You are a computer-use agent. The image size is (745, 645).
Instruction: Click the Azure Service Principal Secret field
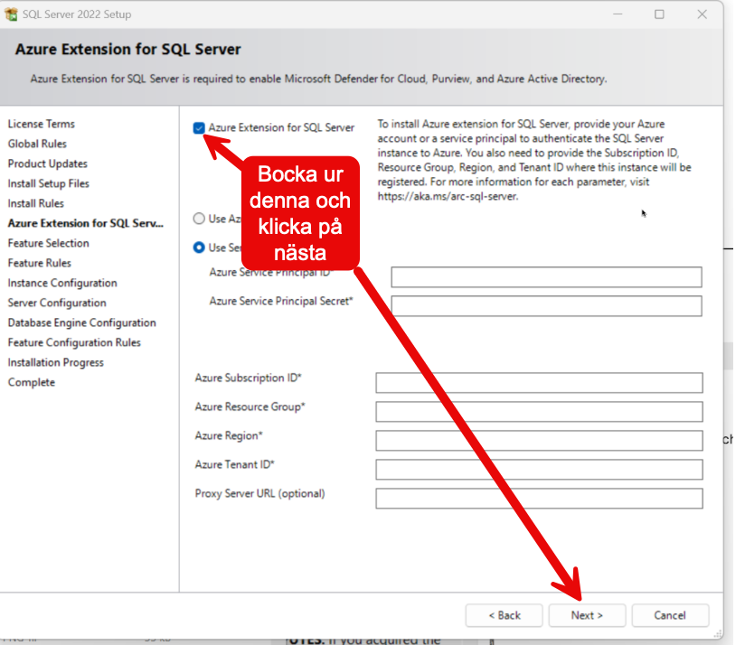pos(546,305)
